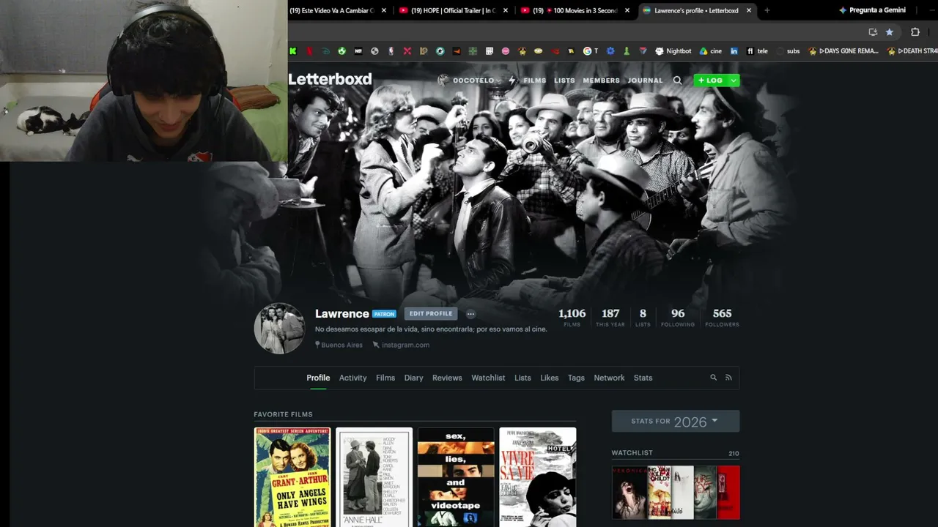The image size is (938, 527).
Task: Open the Lists profile tab
Action: [x=522, y=378]
